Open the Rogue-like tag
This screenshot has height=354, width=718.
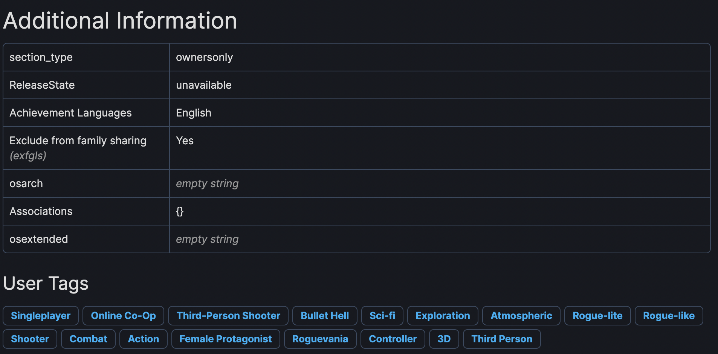coord(669,316)
